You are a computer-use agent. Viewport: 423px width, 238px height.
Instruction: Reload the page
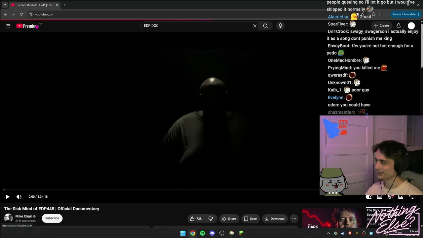21,14
